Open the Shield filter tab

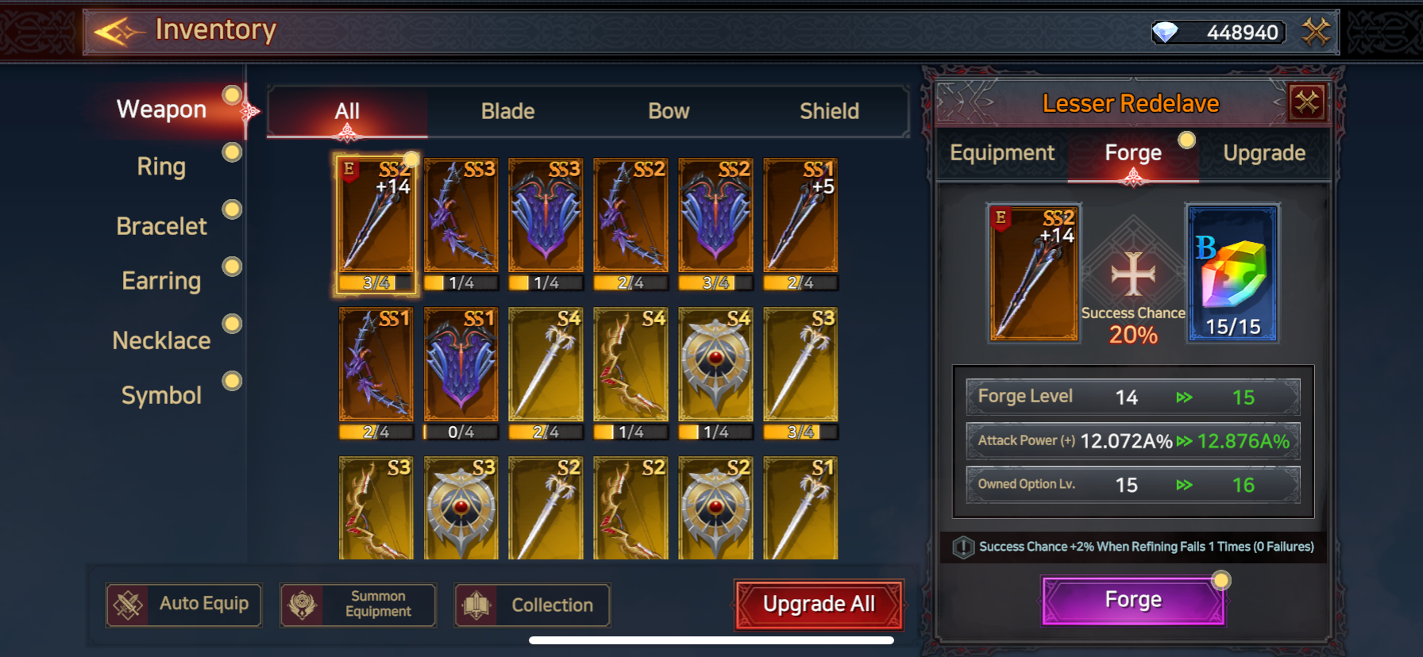pyautogui.click(x=829, y=111)
